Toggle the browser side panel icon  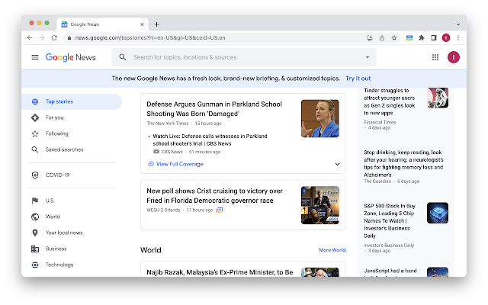pos(433,37)
